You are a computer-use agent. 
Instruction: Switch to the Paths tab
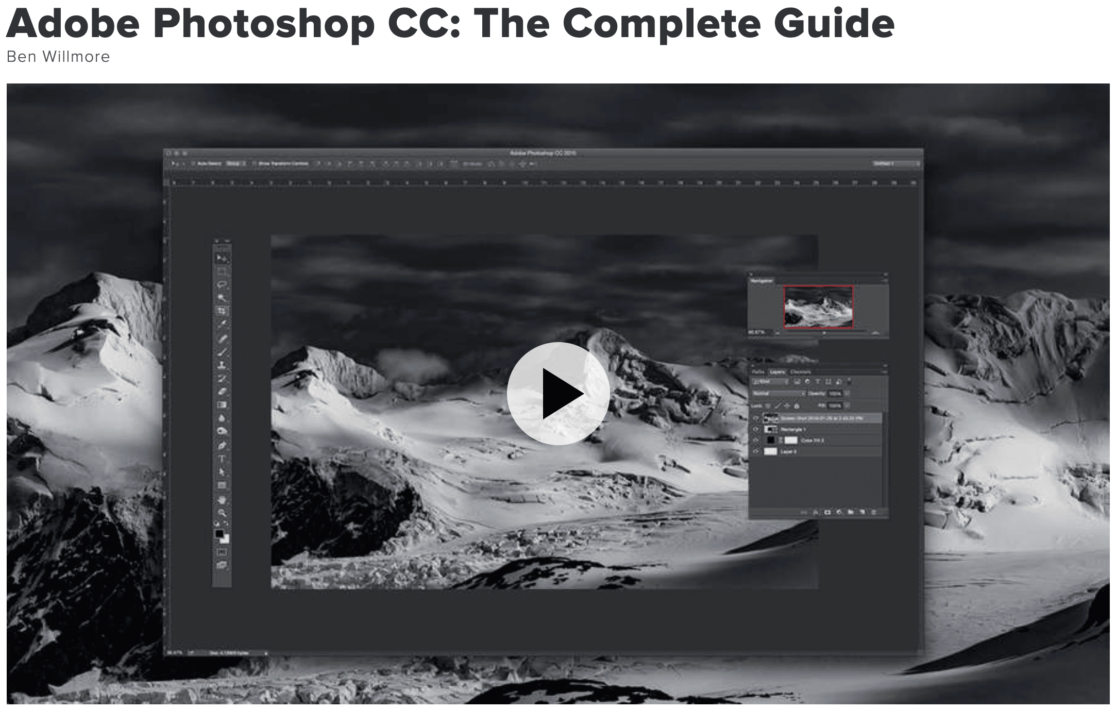(758, 372)
